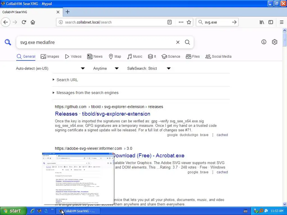287x215 pixels.
Task: Submit the svg.exe toolbar search arrow
Action: (234, 22)
